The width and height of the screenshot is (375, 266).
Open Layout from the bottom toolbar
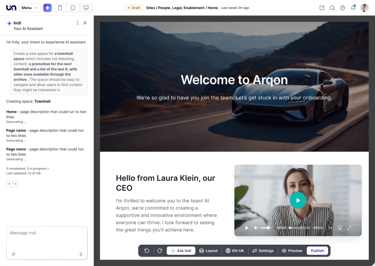click(208, 250)
